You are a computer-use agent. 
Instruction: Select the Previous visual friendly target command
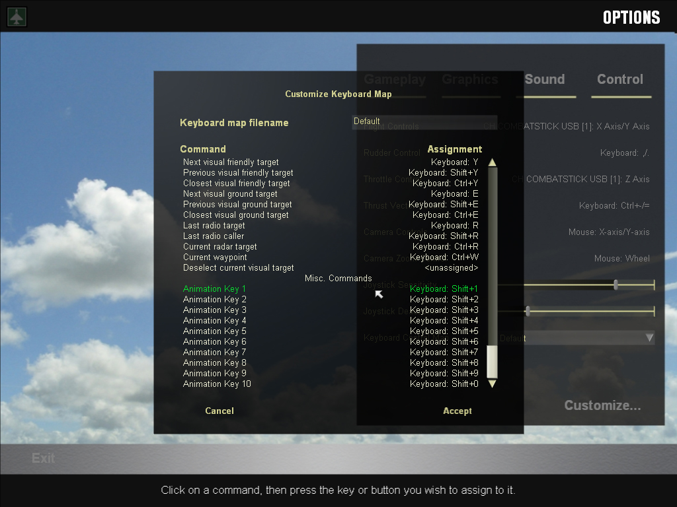(238, 173)
